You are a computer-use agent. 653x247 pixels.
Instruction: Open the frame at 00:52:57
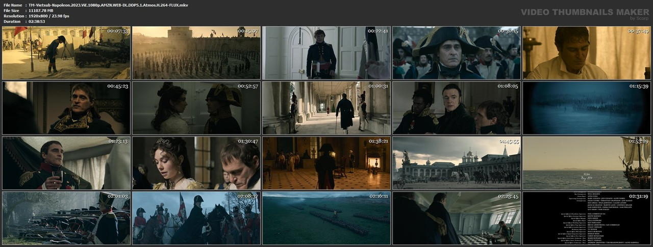(x=196, y=107)
